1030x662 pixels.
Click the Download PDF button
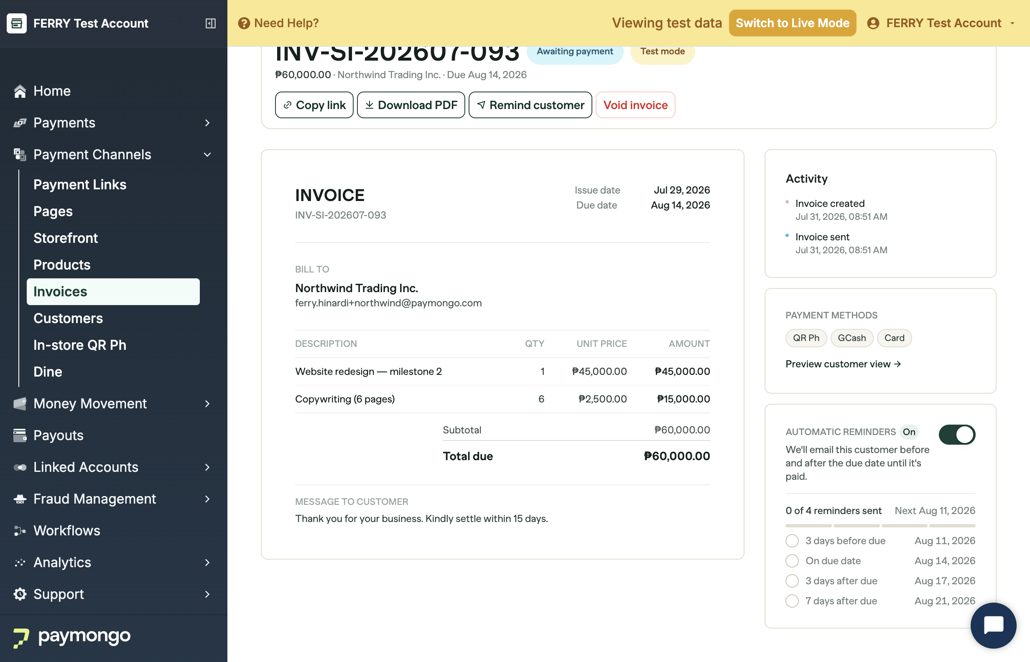click(411, 105)
